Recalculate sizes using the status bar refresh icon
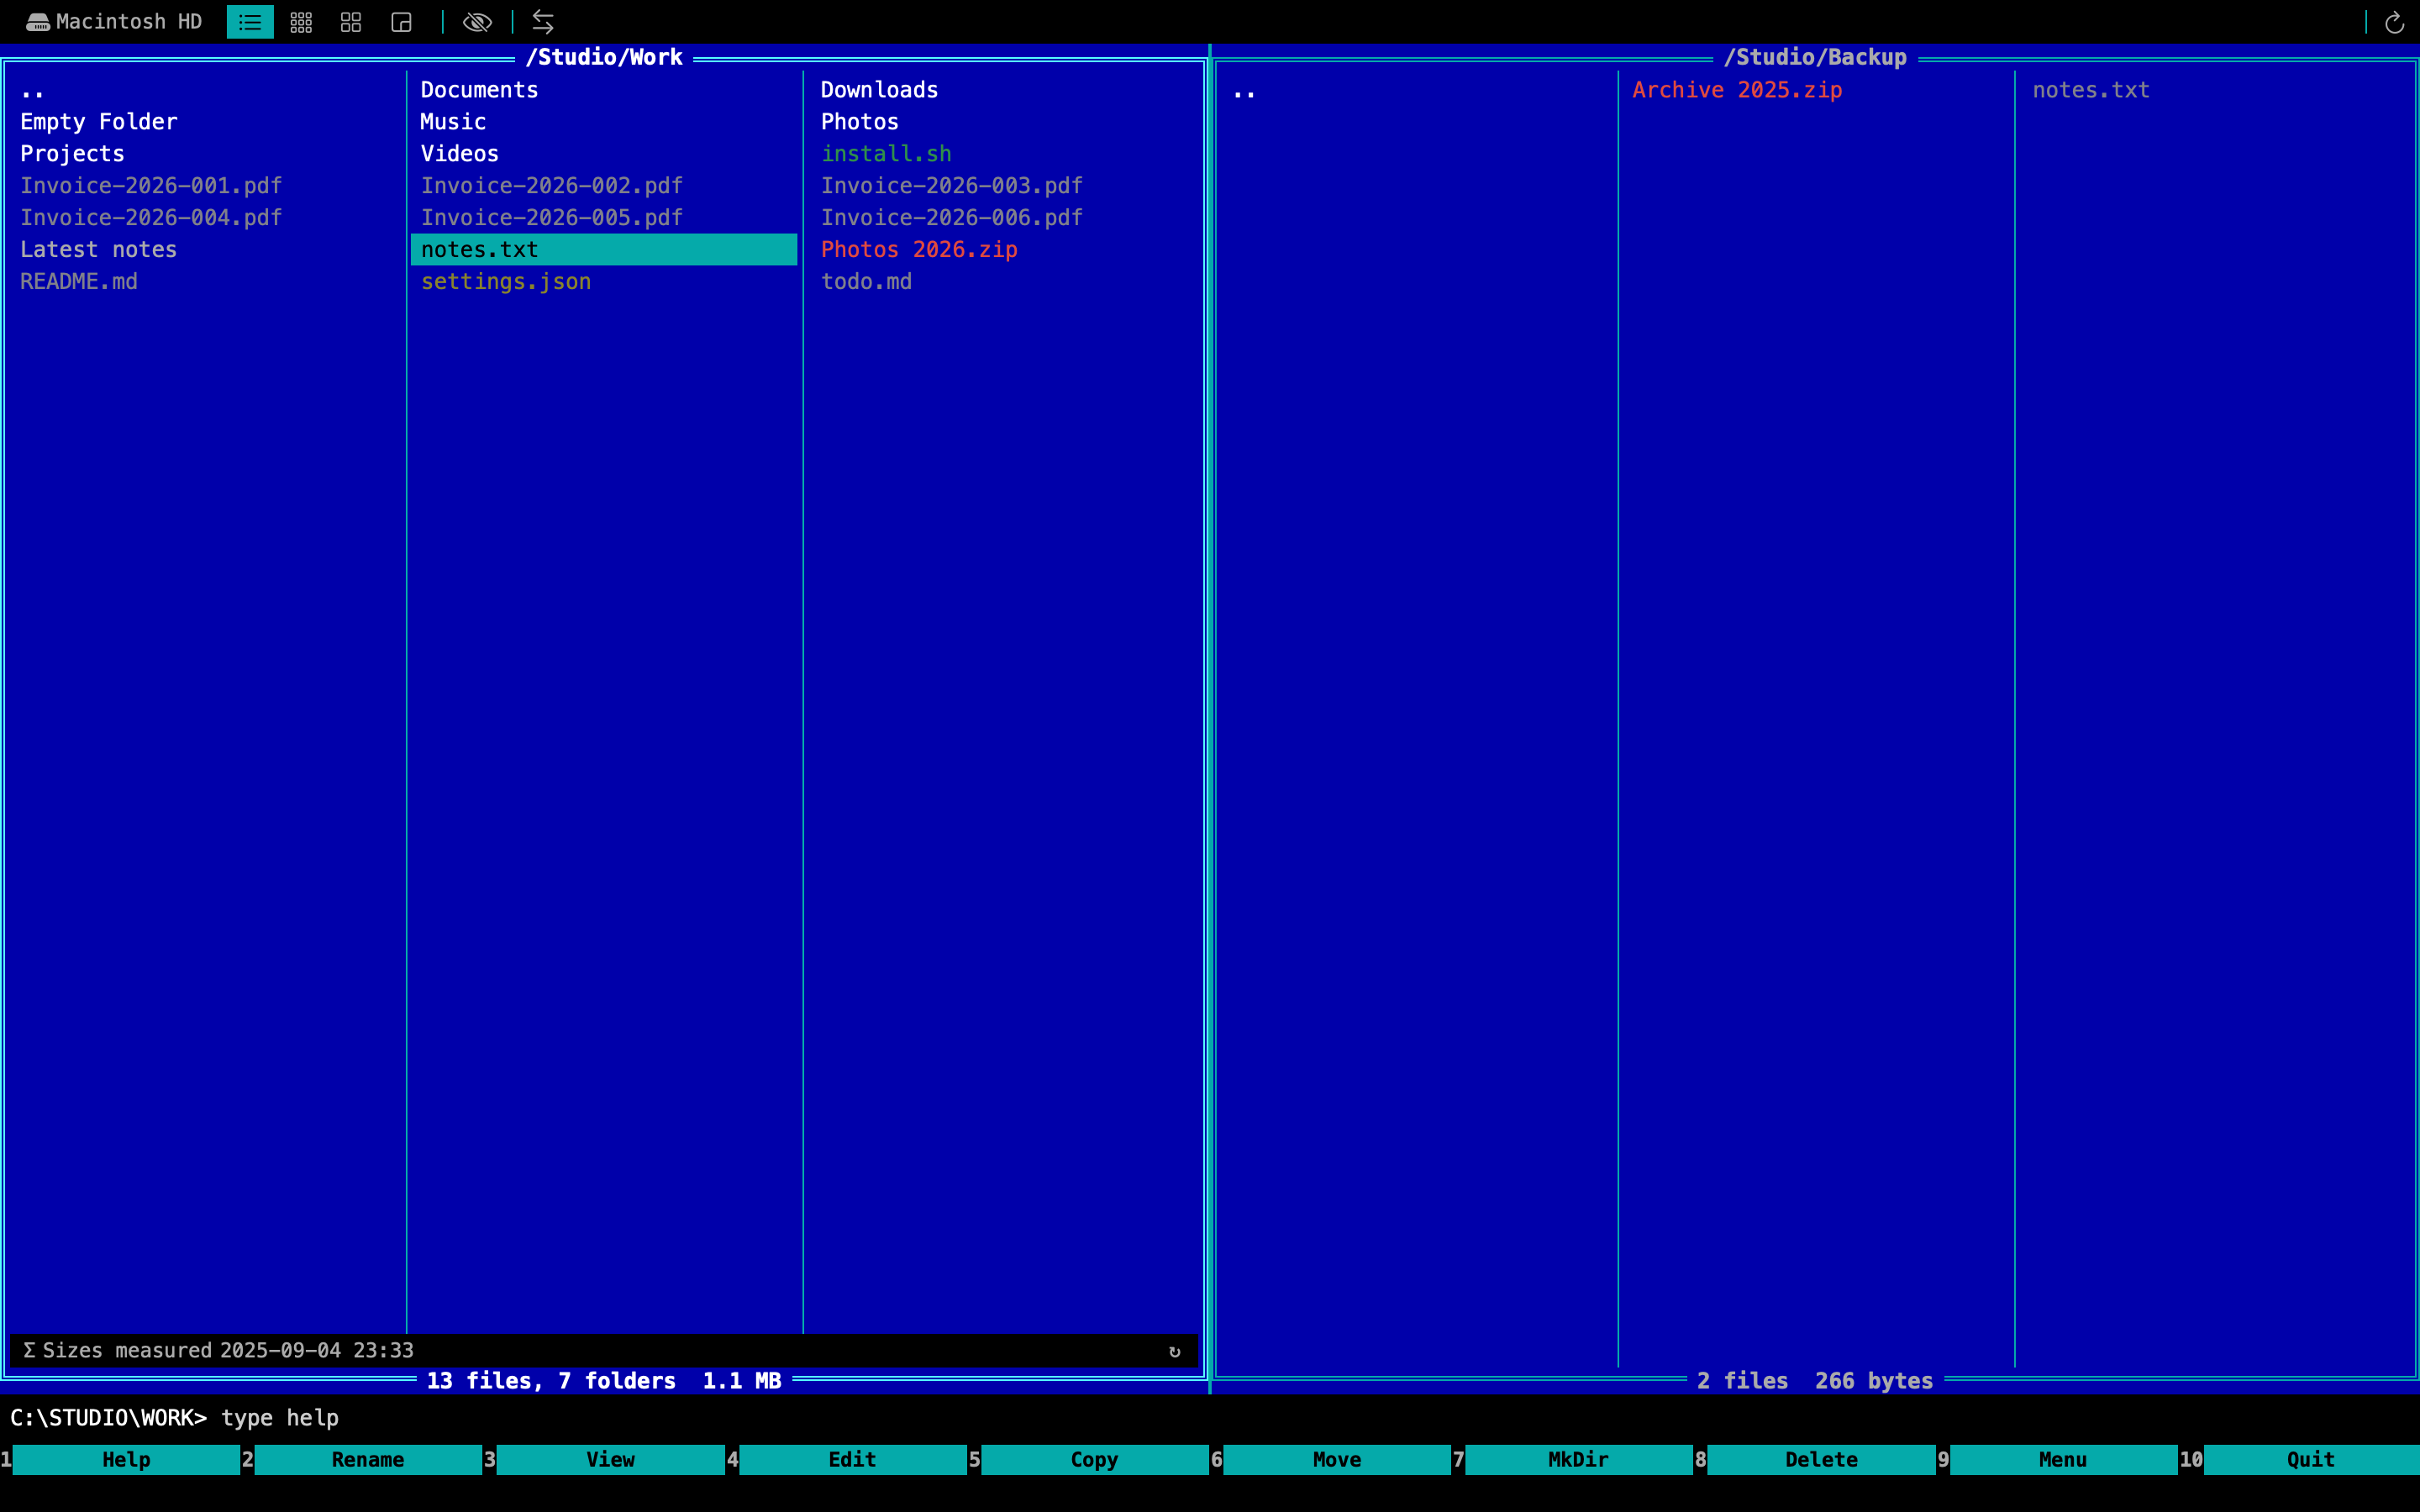Viewport: 2420px width, 1512px height. [1175, 1351]
